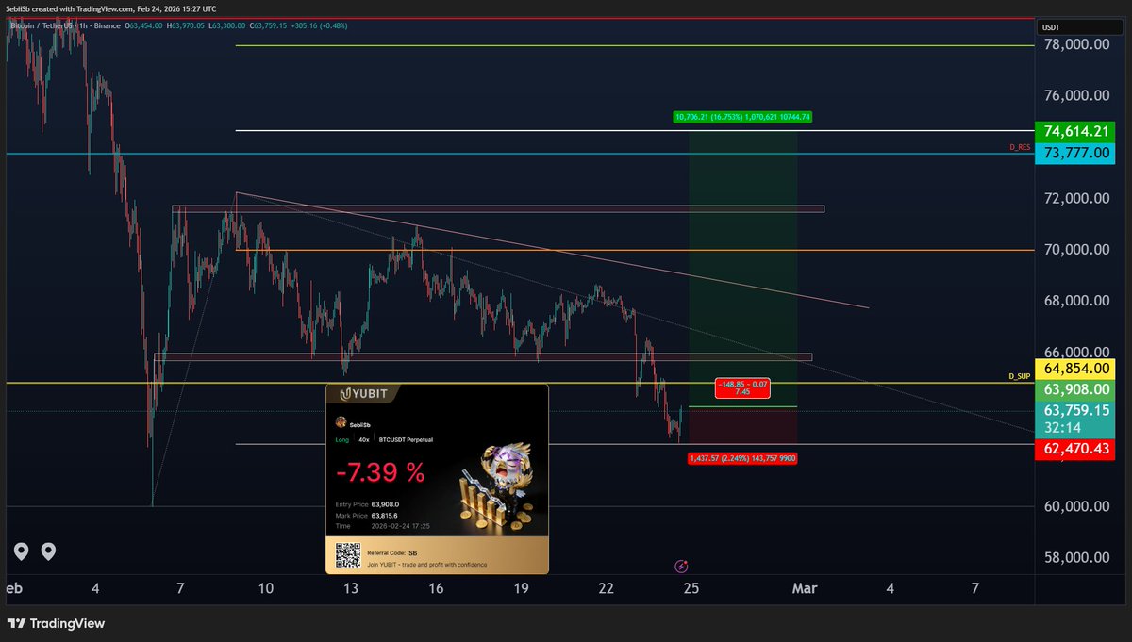Click the QR code on the YUBIT card
1132x642 pixels.
(348, 555)
